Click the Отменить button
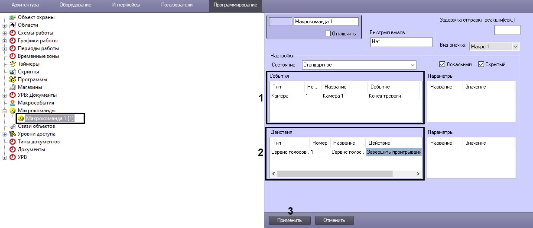This screenshot has height=228, width=533. click(x=334, y=220)
